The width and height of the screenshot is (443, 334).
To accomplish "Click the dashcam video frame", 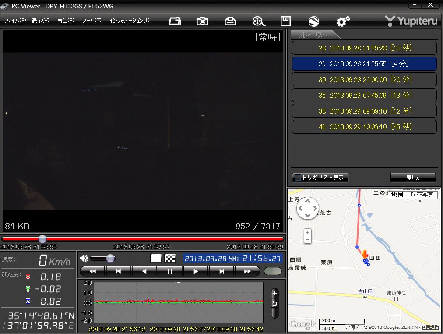I will click(143, 131).
